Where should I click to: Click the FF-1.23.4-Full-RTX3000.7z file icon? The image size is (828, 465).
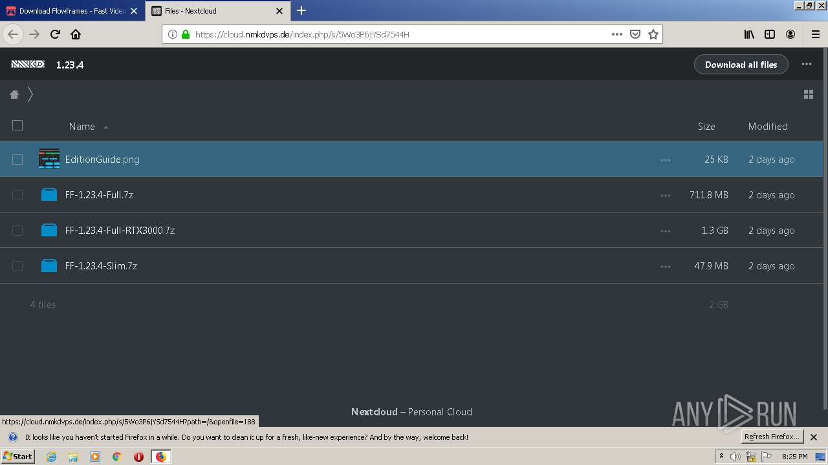(49, 230)
